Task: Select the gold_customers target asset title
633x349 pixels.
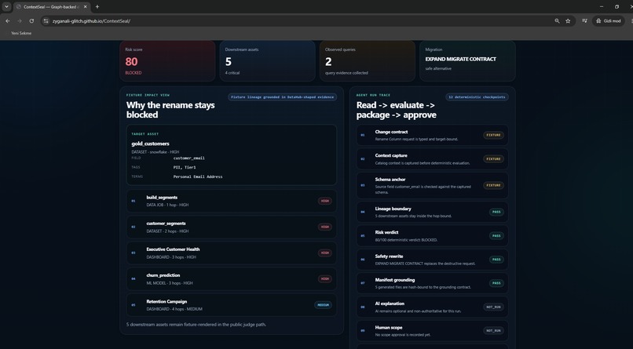Action: click(150, 144)
